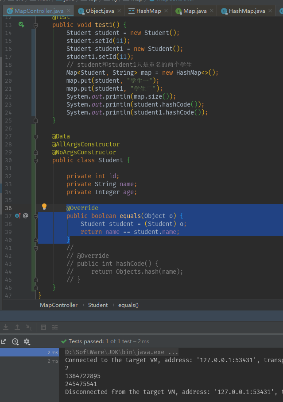
Task: Export test results with the export arrow icon
Action: (x=4, y=341)
